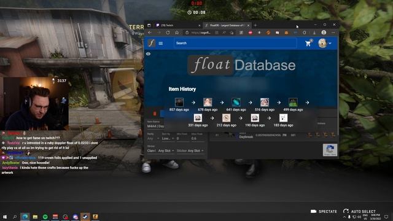
Task: Open owner avatar from 641 days ago
Action: point(236,103)
